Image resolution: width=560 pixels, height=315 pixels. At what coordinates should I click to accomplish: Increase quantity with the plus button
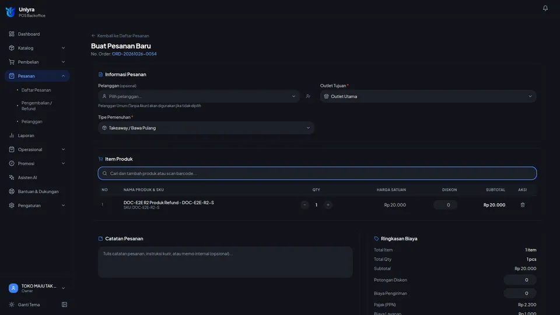click(x=328, y=205)
